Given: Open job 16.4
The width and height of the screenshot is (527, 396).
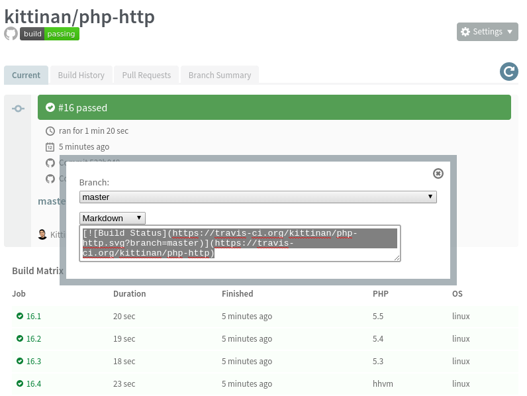Looking at the screenshot, I should click(x=34, y=384).
